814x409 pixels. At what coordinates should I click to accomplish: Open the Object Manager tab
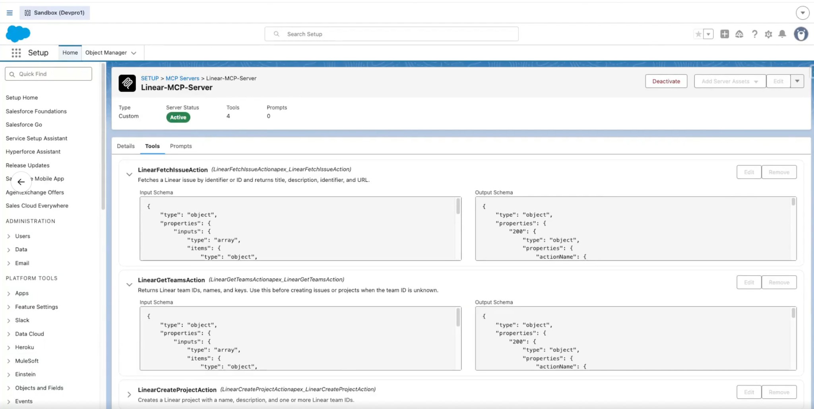coord(106,53)
